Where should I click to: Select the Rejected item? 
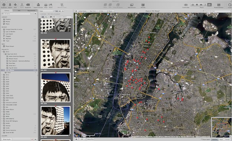click(8, 39)
